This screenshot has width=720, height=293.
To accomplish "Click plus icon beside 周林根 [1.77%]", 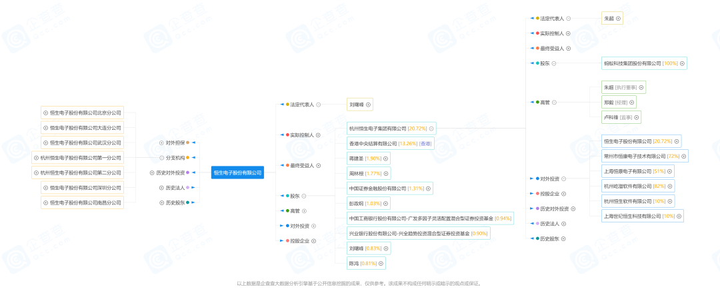I will tap(386, 173).
